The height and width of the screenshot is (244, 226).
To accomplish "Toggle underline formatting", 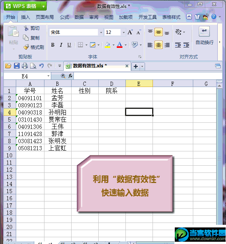I will pyautogui.click(x=69, y=45).
